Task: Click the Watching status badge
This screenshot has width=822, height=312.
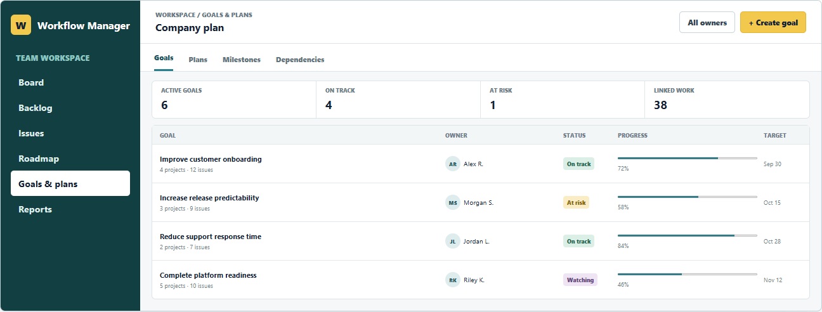Action: (580, 280)
